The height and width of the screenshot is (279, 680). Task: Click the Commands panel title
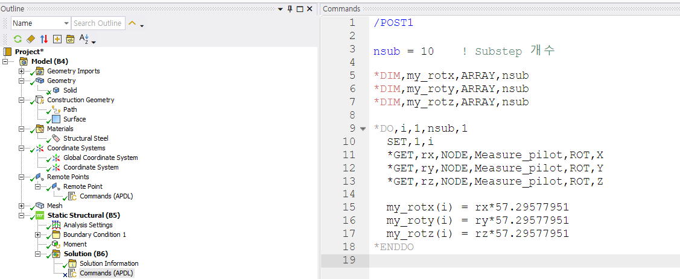click(342, 8)
